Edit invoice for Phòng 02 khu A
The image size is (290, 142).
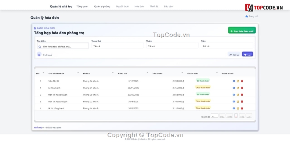pos(238,101)
